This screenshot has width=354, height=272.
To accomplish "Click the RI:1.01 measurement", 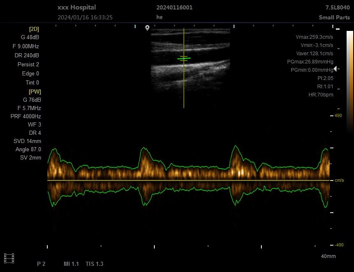I will click(x=325, y=87).
